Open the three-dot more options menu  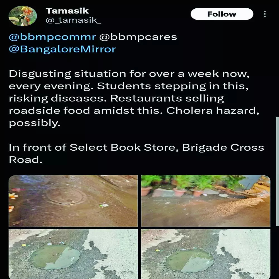coord(264,14)
